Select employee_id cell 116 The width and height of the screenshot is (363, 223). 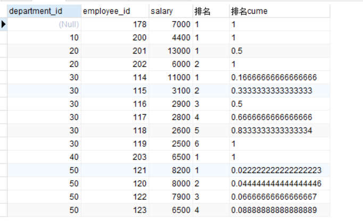click(x=115, y=104)
